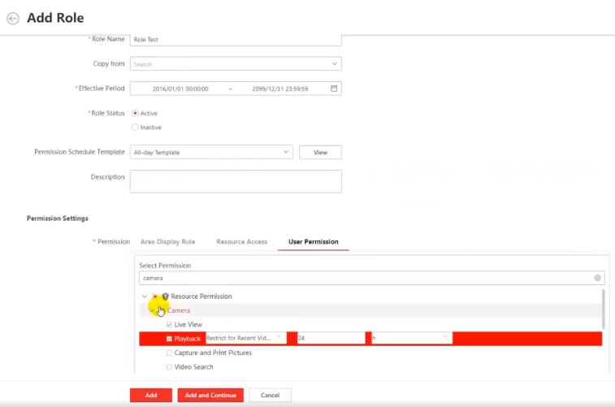Click the Add and Continue button
The height and width of the screenshot is (407, 615).
point(210,396)
